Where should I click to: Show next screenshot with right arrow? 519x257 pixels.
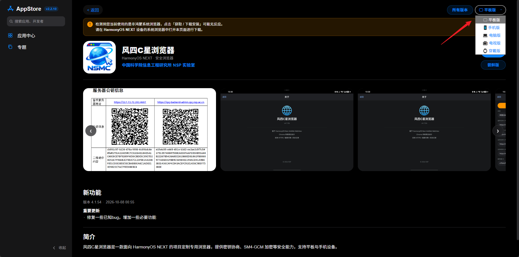tap(498, 131)
